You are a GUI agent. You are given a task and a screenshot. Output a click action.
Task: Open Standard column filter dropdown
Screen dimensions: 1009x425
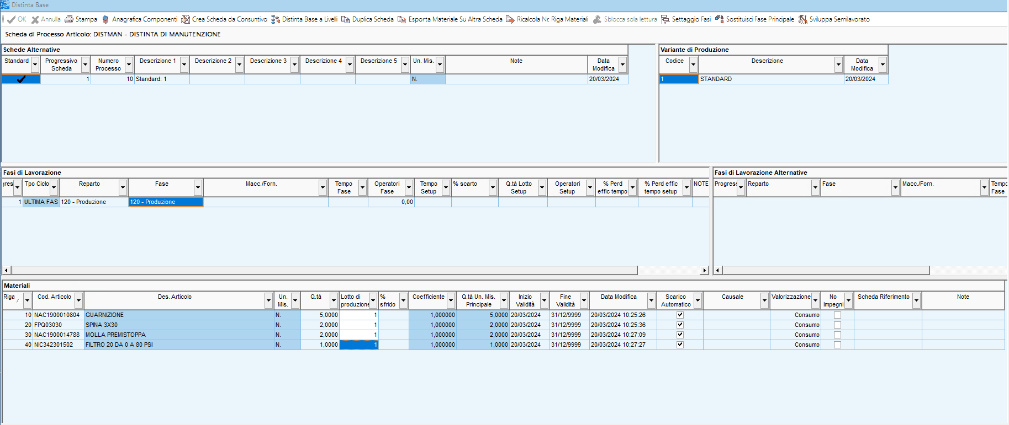[x=35, y=64]
